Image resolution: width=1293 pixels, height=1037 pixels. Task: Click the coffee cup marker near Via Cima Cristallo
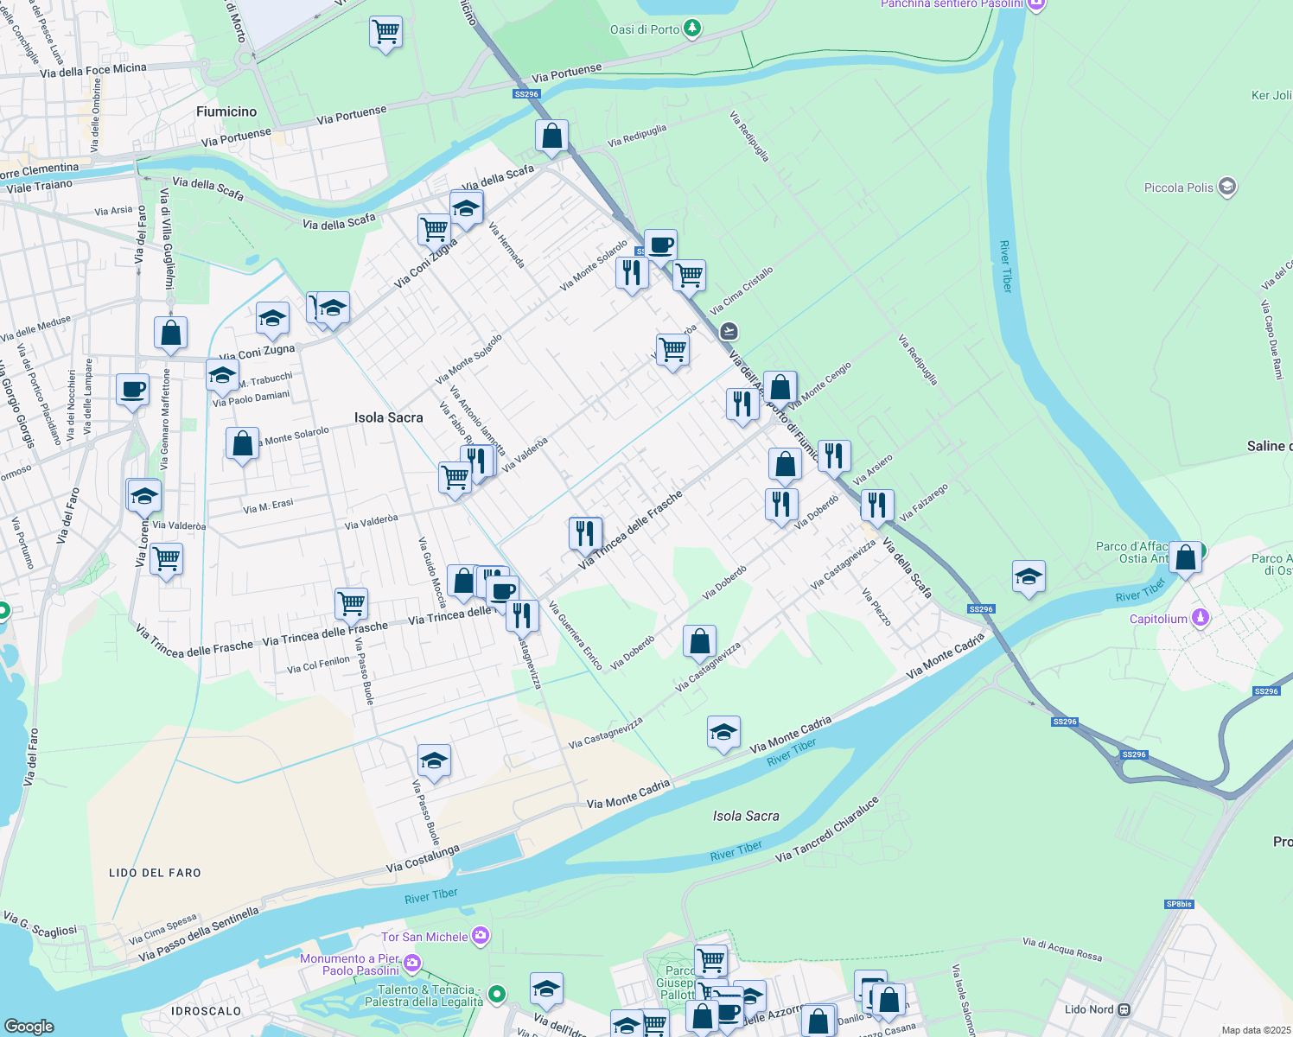pos(661,245)
